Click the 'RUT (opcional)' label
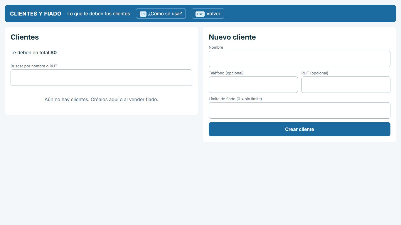The height and width of the screenshot is (225, 401). pos(315,73)
